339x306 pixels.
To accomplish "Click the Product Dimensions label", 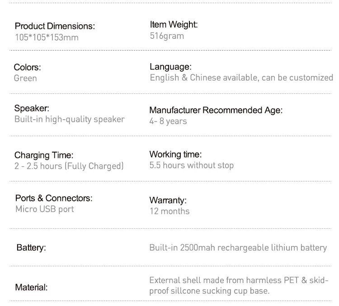I will pos(55,26).
